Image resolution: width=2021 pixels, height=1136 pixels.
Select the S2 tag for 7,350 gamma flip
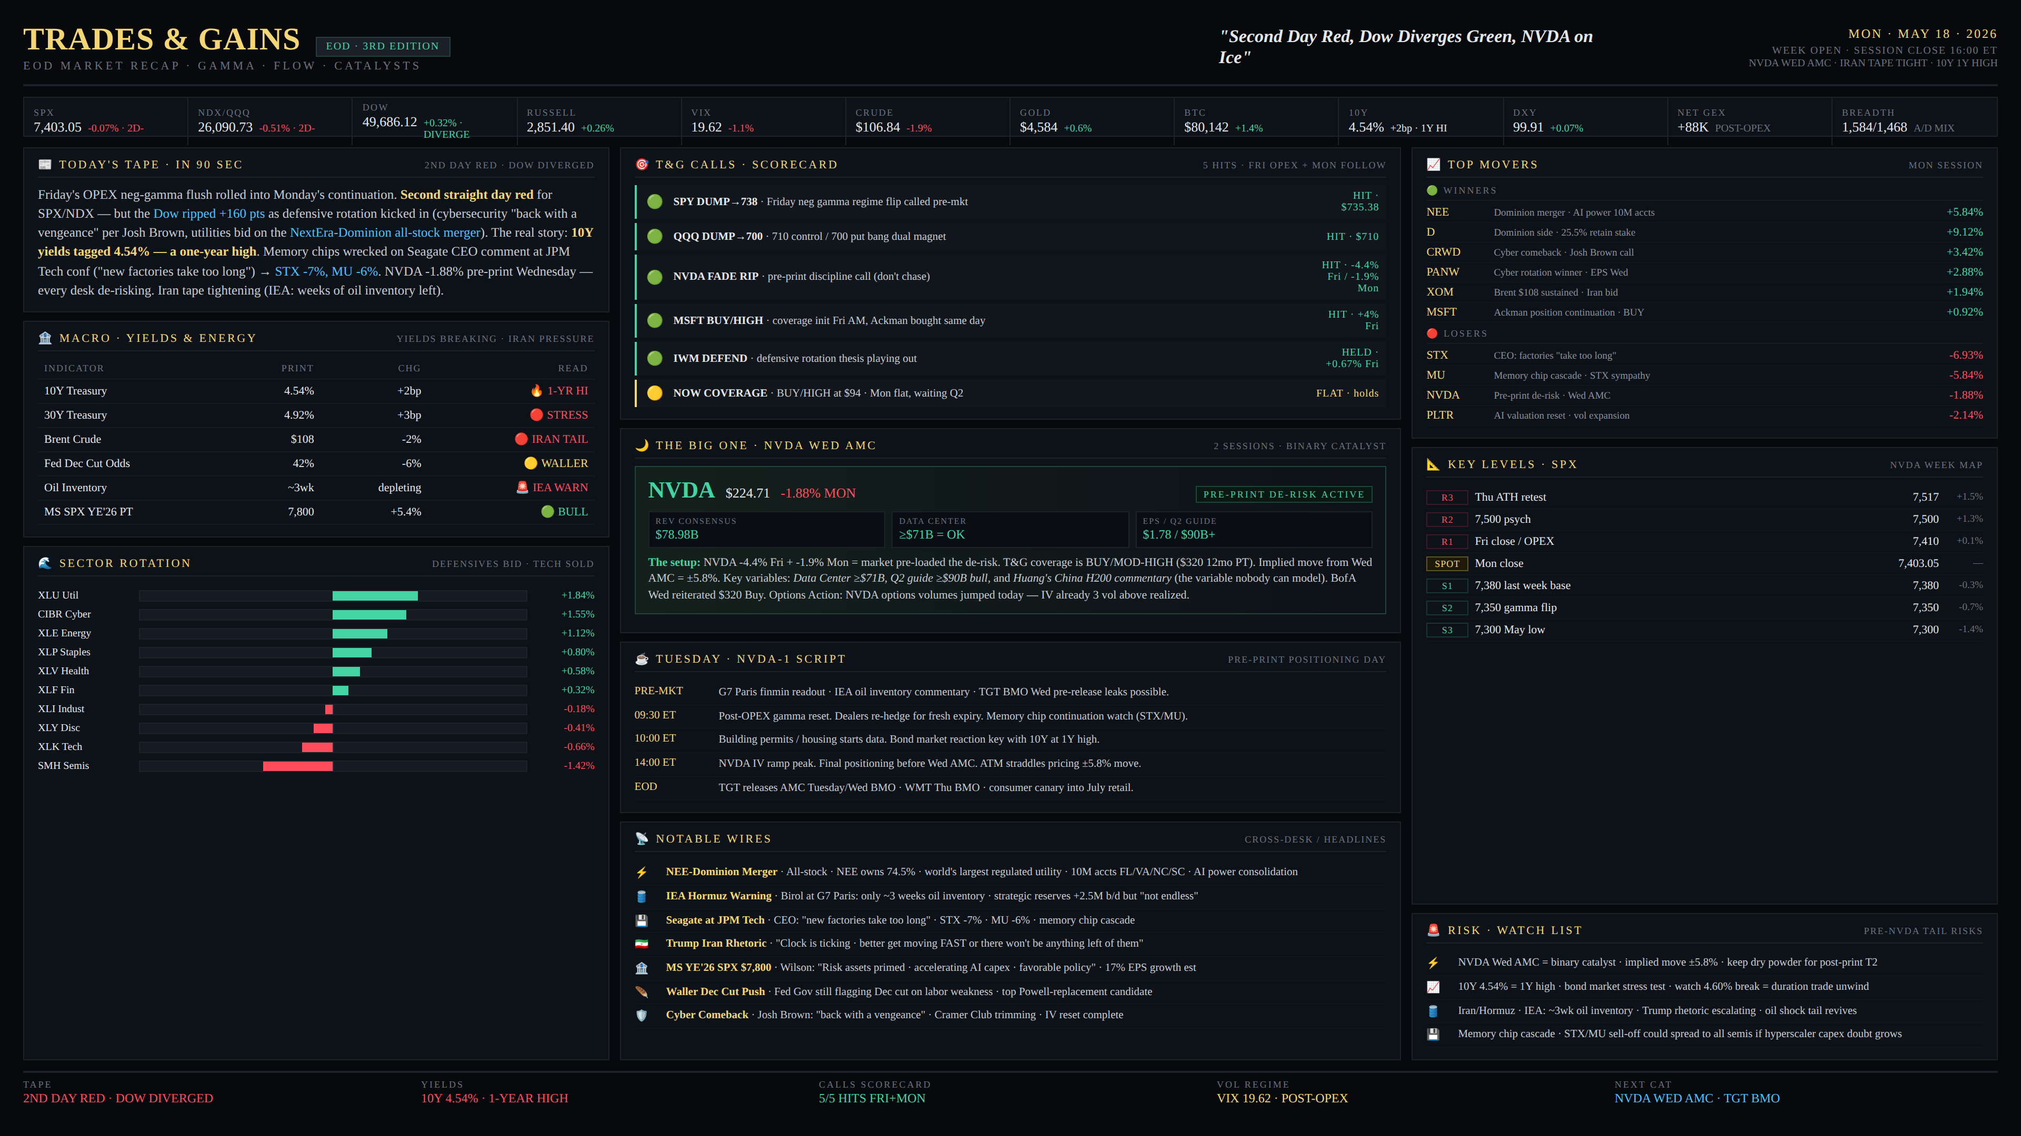1447,607
